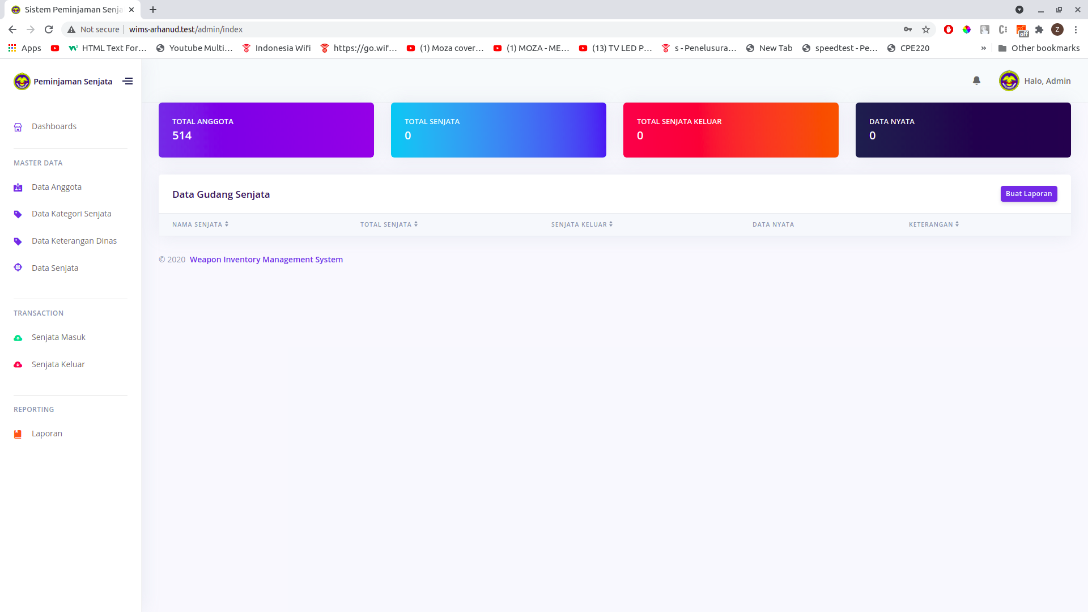This screenshot has width=1088, height=612.
Task: Click the Data Kategori Senjata tag icon
Action: click(x=18, y=214)
